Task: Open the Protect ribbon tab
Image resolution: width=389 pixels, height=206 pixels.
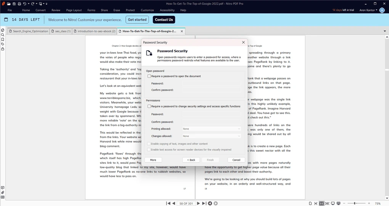Action: click(130, 10)
